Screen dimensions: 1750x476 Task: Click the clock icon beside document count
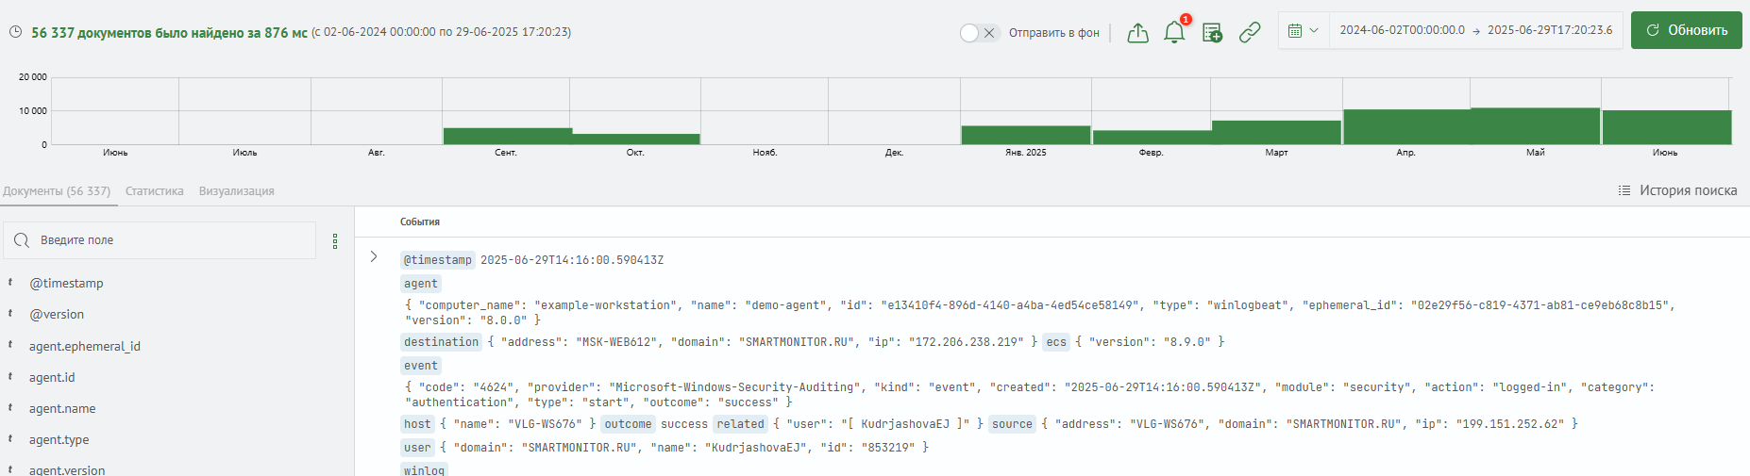[16, 32]
